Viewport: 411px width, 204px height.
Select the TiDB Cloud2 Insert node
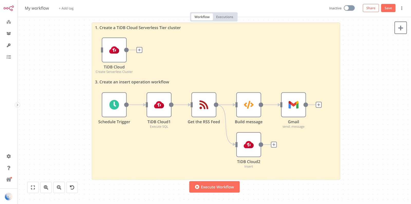[x=249, y=145]
